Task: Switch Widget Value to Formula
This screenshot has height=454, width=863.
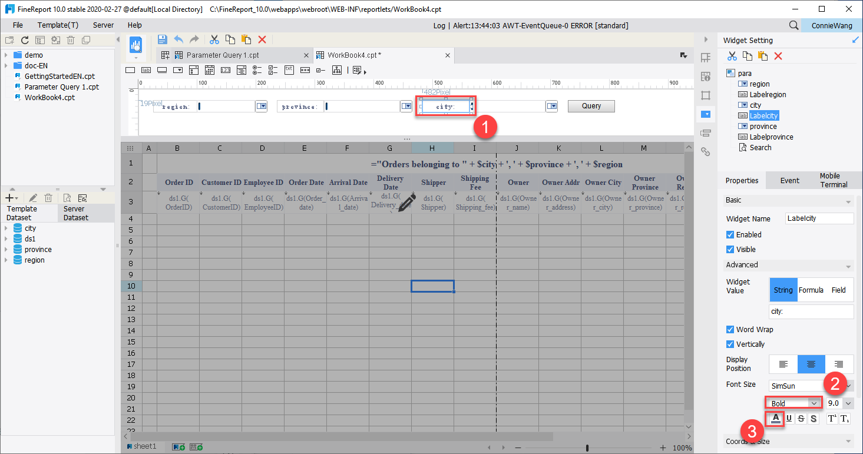Action: click(811, 290)
